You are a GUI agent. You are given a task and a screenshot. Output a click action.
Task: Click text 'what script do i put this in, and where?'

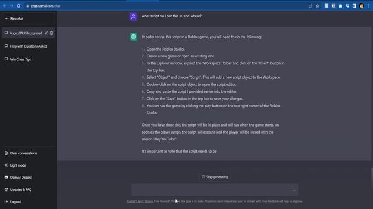[x=171, y=16]
